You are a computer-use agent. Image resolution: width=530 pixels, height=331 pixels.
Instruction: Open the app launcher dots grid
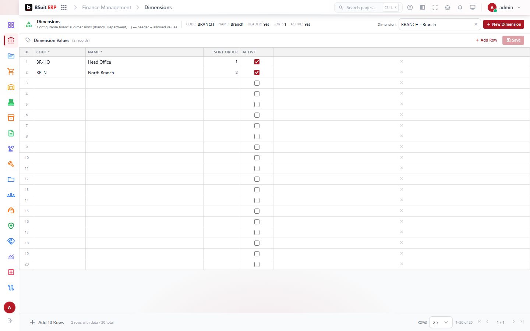(64, 7)
